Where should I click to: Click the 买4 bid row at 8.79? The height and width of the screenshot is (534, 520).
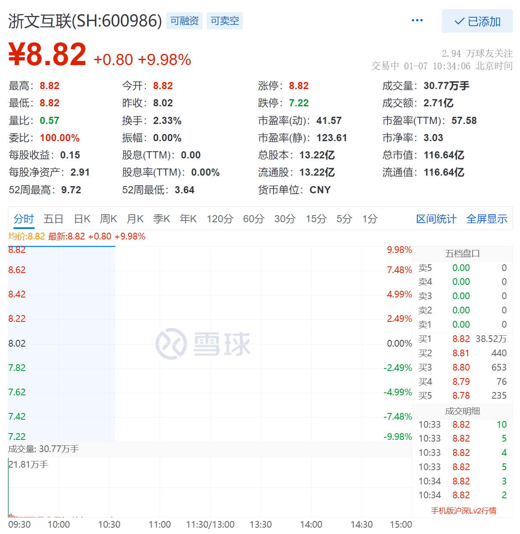[x=462, y=381]
